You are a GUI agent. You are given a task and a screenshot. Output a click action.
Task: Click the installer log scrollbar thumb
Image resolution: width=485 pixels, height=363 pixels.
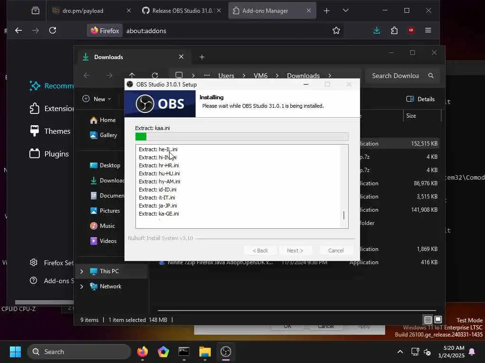tap(344, 215)
